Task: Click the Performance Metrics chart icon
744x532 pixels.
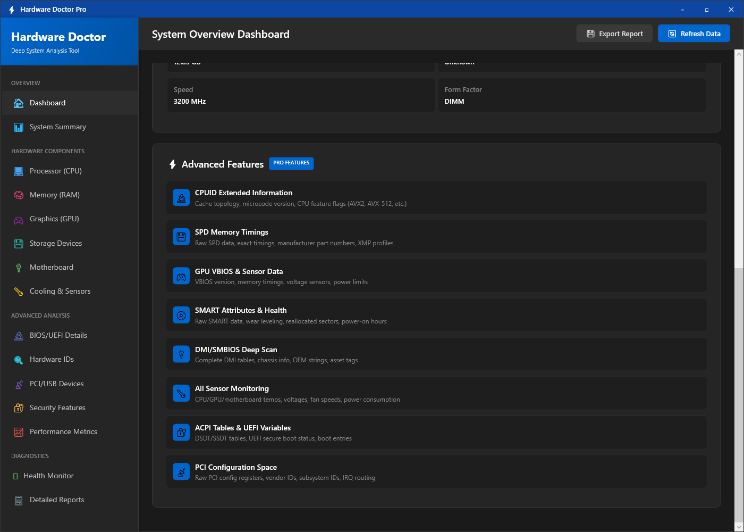Action: point(19,432)
